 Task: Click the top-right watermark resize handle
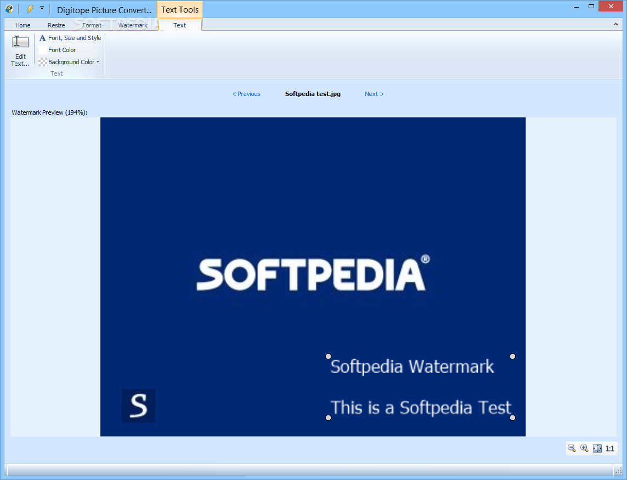pyautogui.click(x=513, y=357)
